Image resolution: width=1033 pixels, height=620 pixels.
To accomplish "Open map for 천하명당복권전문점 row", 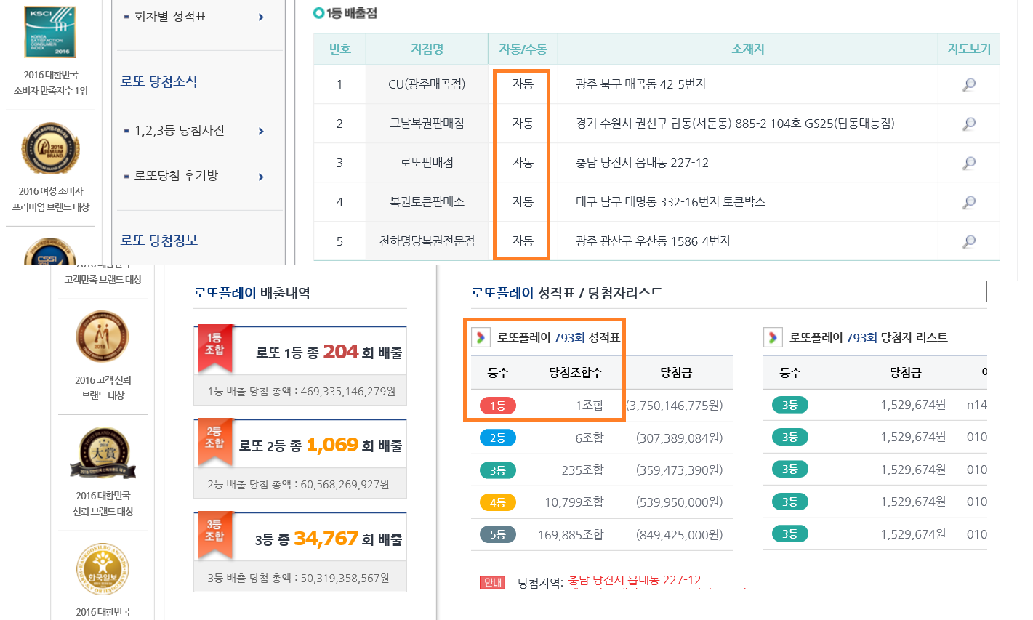I will click(968, 242).
